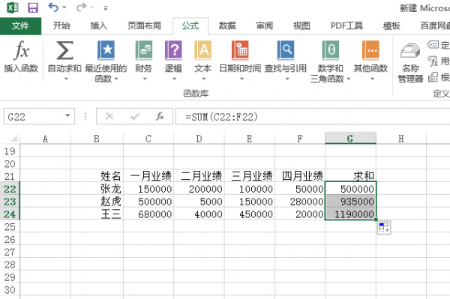This screenshot has height=299, width=450.
Task: Select the 姓名 header cell
Action: pos(97,175)
